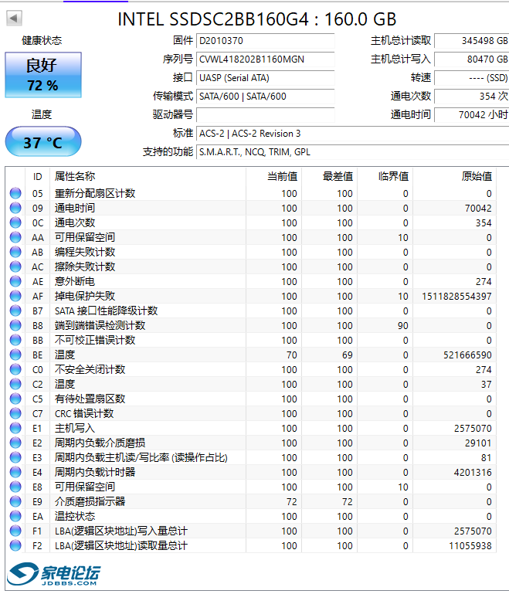Click the status orb for row C2

(15, 384)
